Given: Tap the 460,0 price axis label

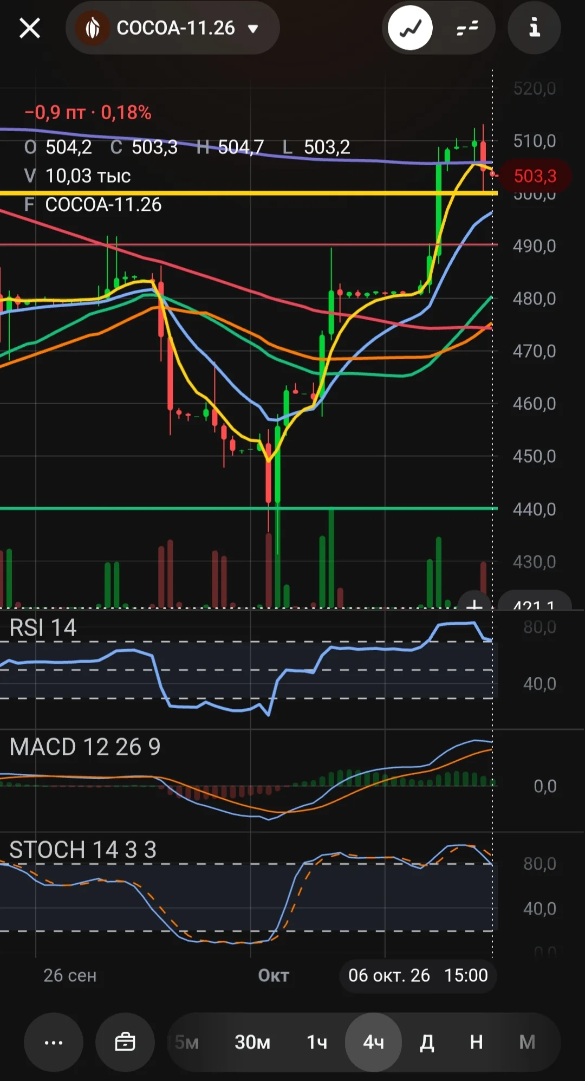Looking at the screenshot, I should pos(535,404).
